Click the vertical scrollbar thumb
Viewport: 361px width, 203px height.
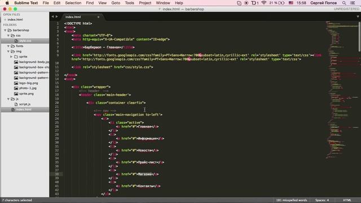click(359, 36)
